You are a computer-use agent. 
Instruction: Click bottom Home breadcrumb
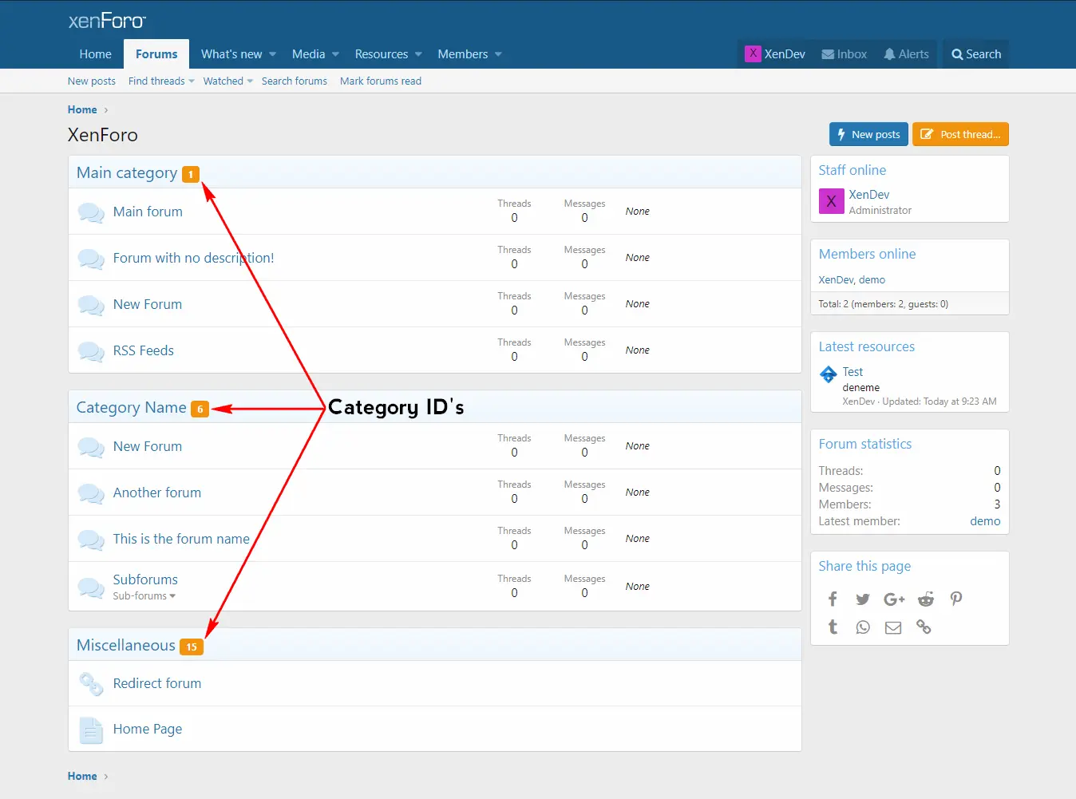click(82, 777)
